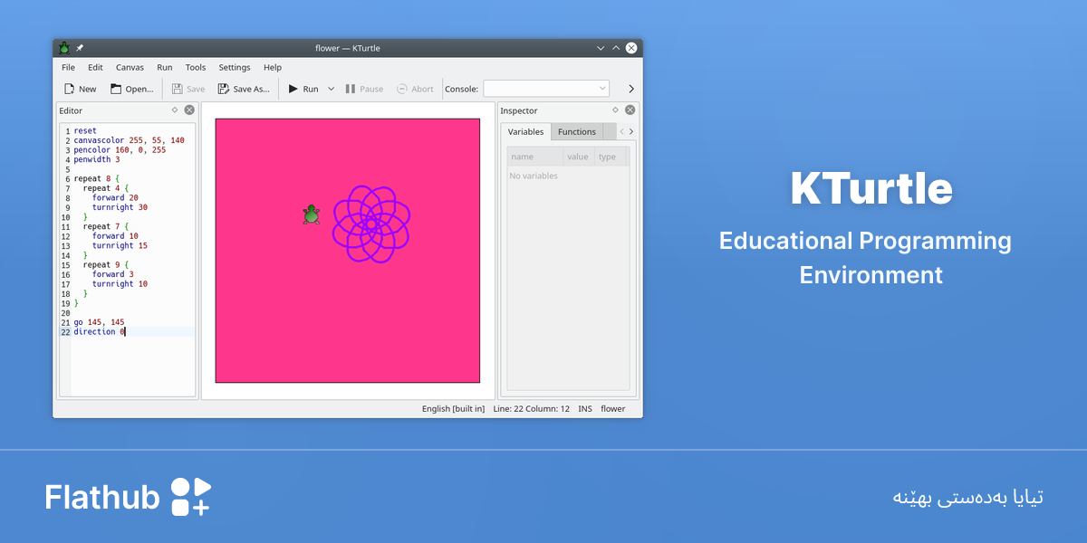The image size is (1087, 543).
Task: Click "English [built in]" in the status bar
Action: coord(453,409)
